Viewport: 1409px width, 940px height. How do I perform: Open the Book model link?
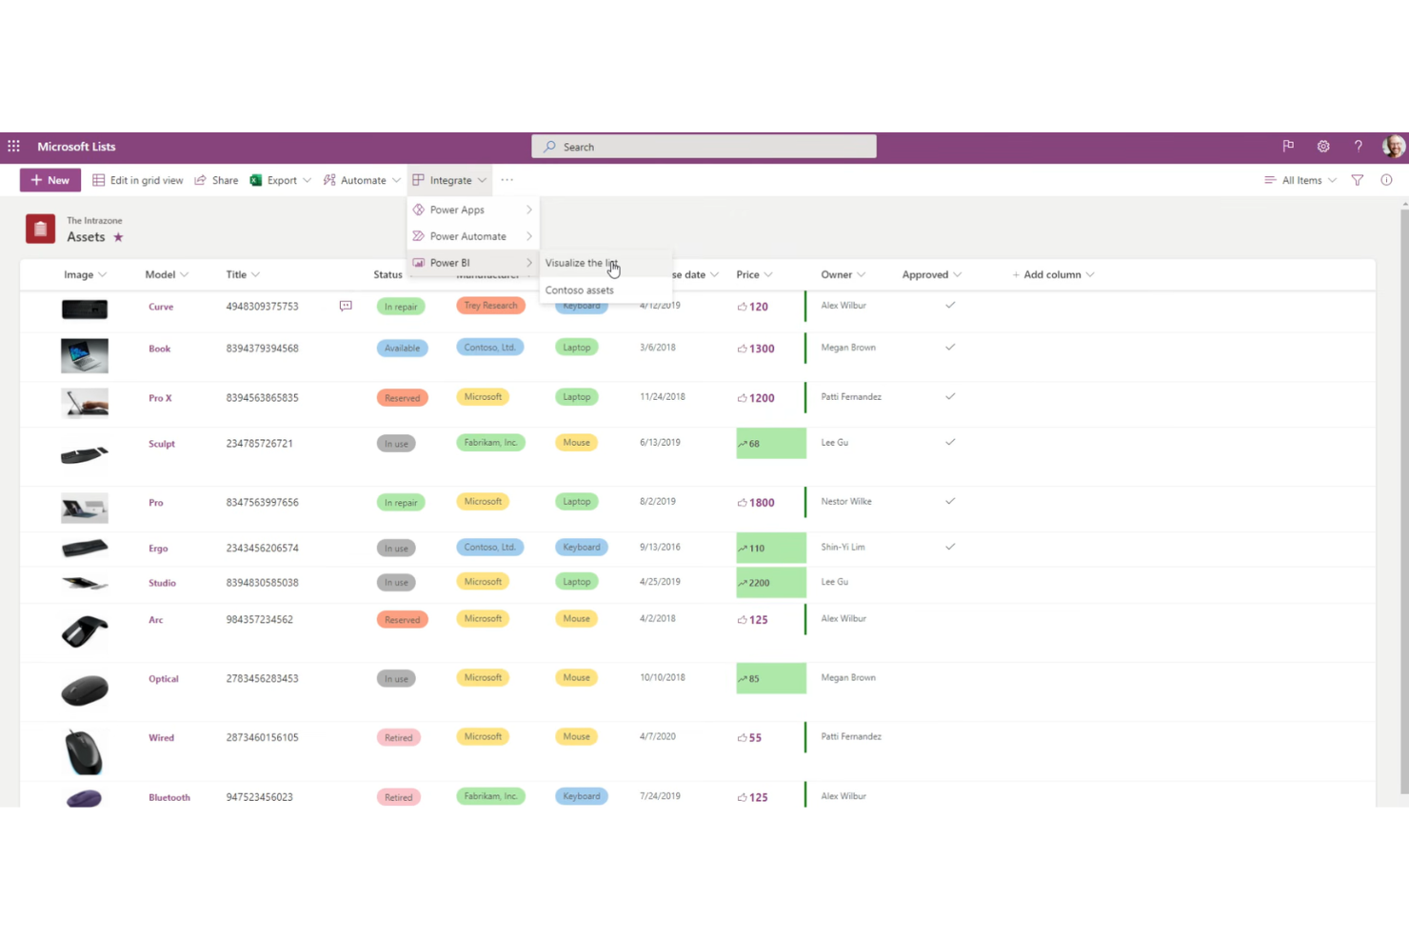tap(160, 349)
